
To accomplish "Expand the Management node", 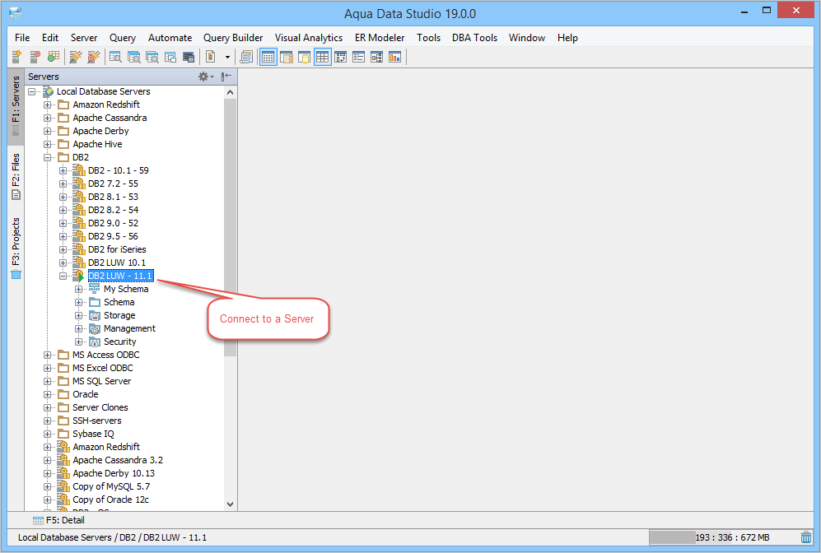I will tap(78, 328).
